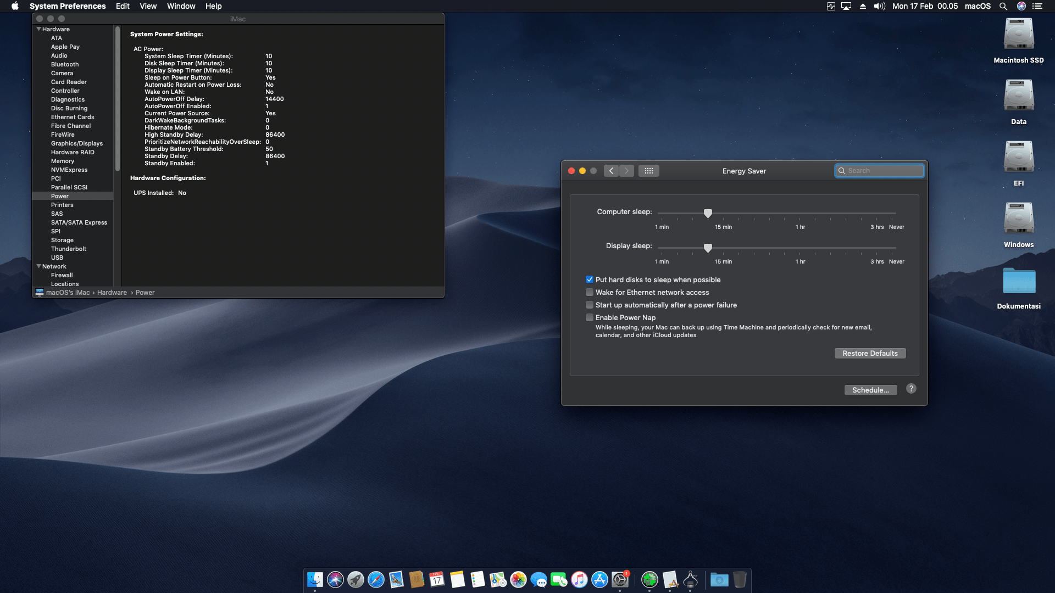The image size is (1055, 593).
Task: Open the Help menu
Action: click(x=213, y=6)
